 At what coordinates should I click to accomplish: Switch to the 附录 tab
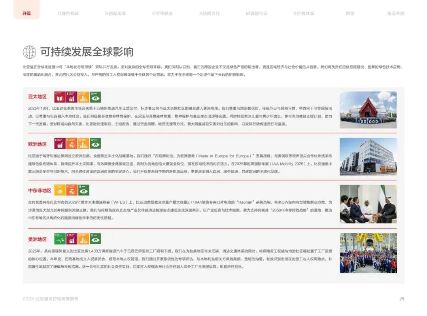click(350, 13)
